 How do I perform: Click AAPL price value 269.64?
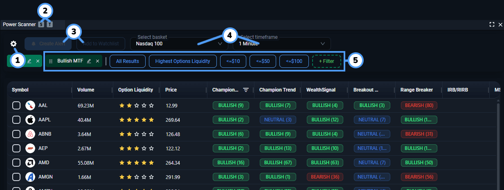click(173, 120)
